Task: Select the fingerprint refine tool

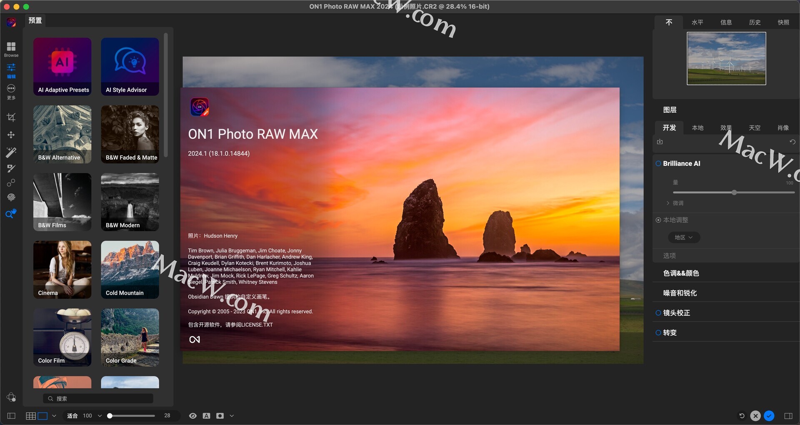Action: [11, 197]
